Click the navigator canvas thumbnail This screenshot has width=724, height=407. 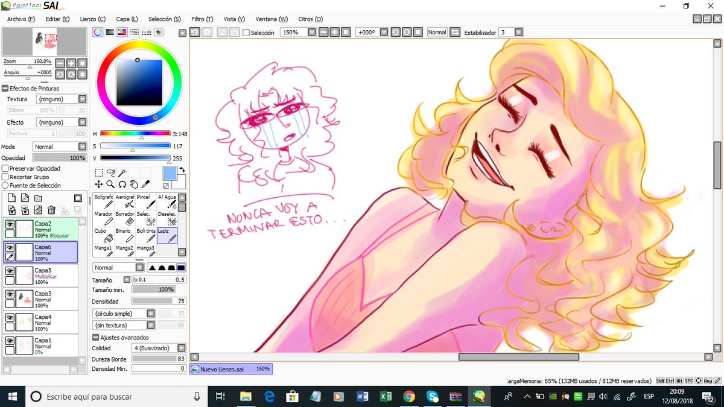45,42
